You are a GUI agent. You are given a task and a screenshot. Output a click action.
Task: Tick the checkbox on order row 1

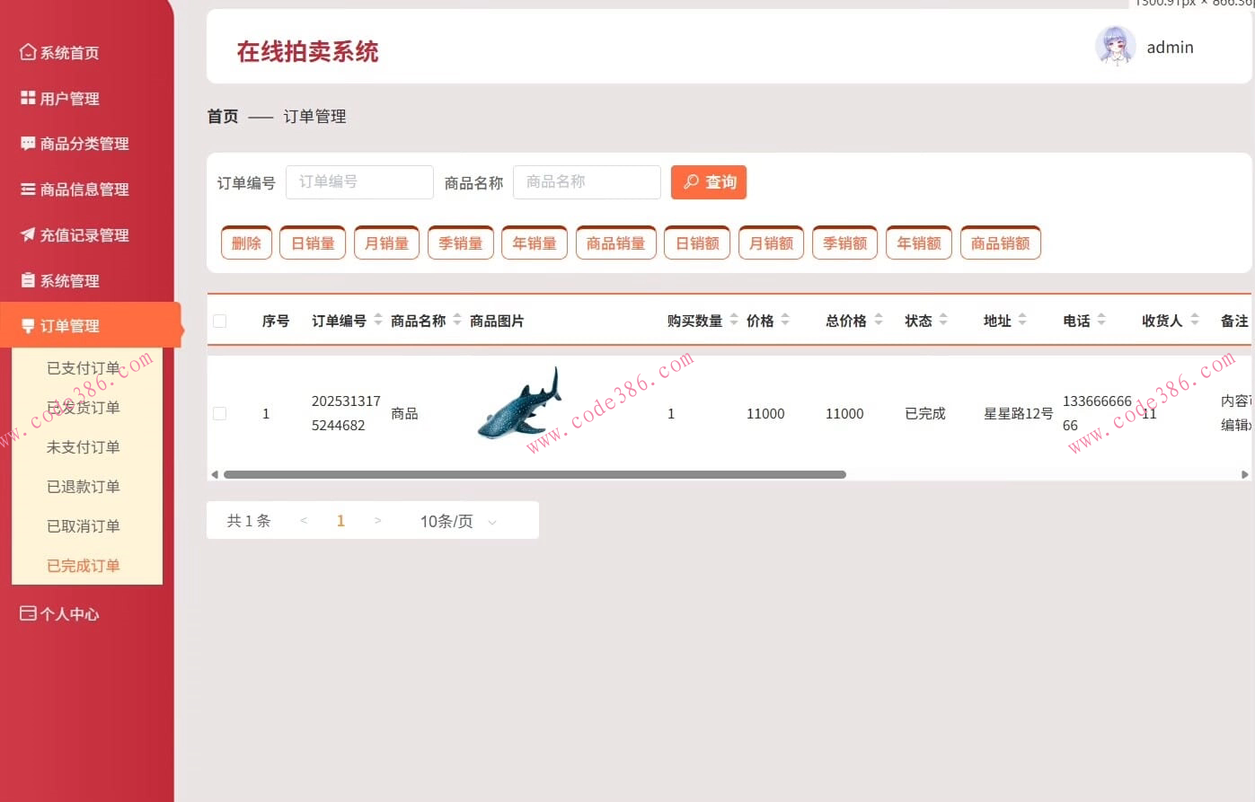click(219, 413)
